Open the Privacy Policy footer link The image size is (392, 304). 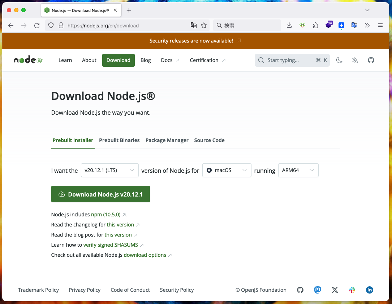tap(85, 290)
